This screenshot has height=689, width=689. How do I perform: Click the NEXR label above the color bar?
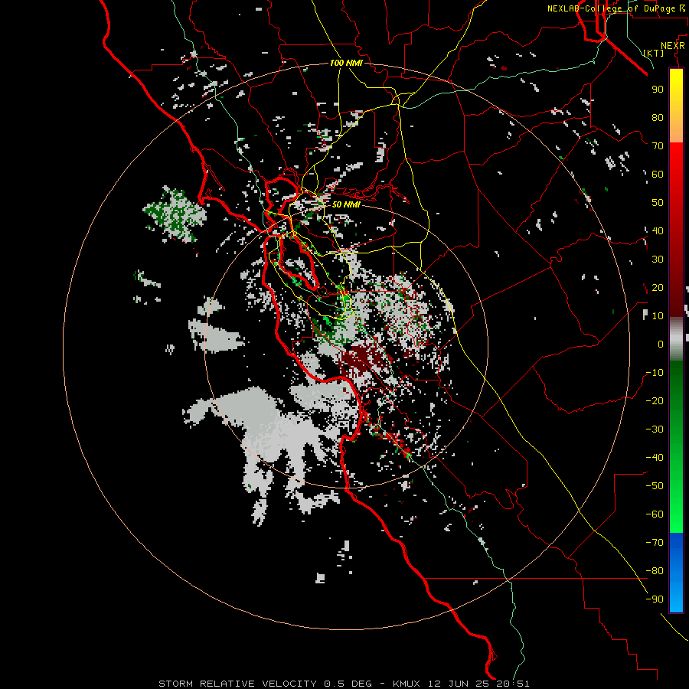[x=673, y=45]
